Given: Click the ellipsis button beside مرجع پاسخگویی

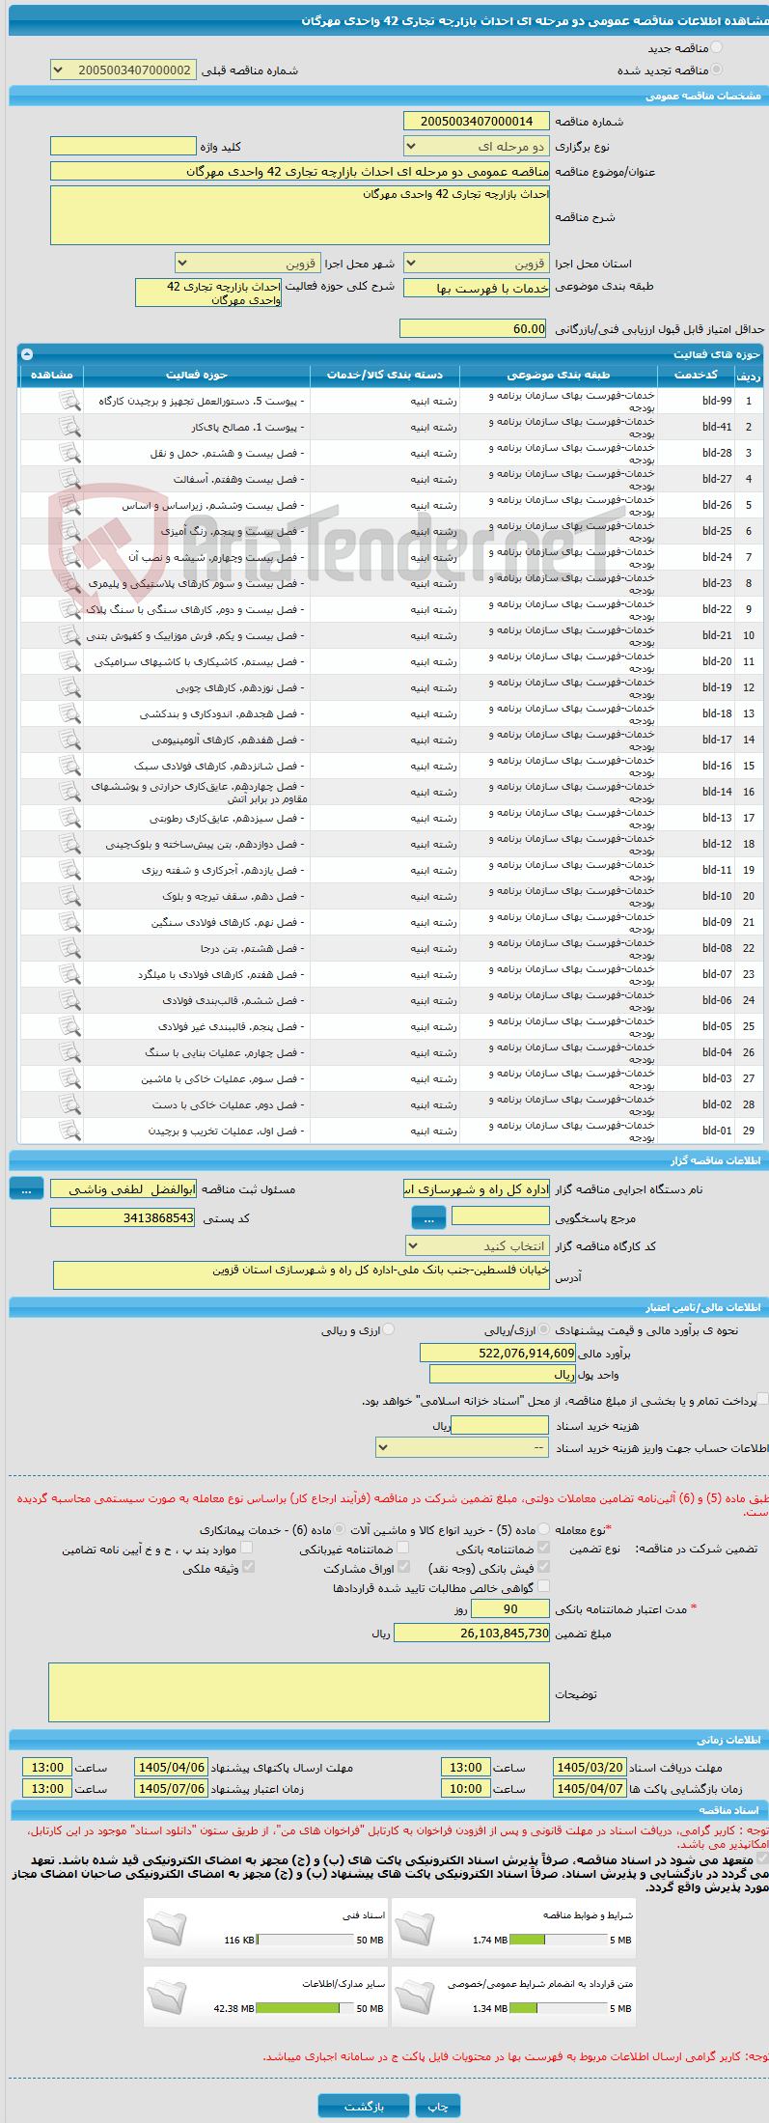Looking at the screenshot, I should [428, 1217].
